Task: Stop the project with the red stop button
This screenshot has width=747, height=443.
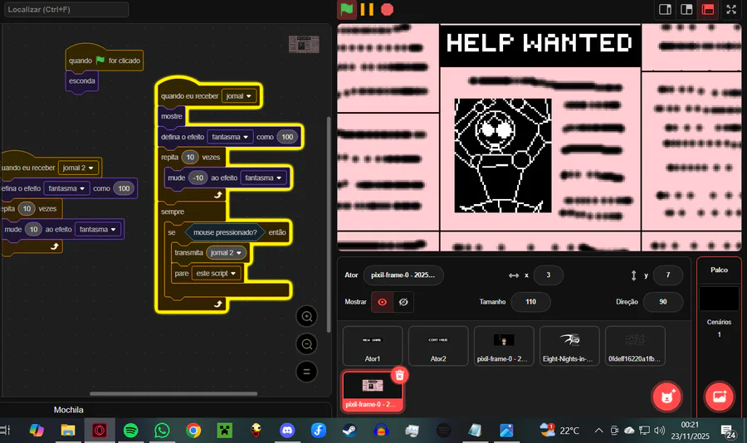Action: [388, 9]
